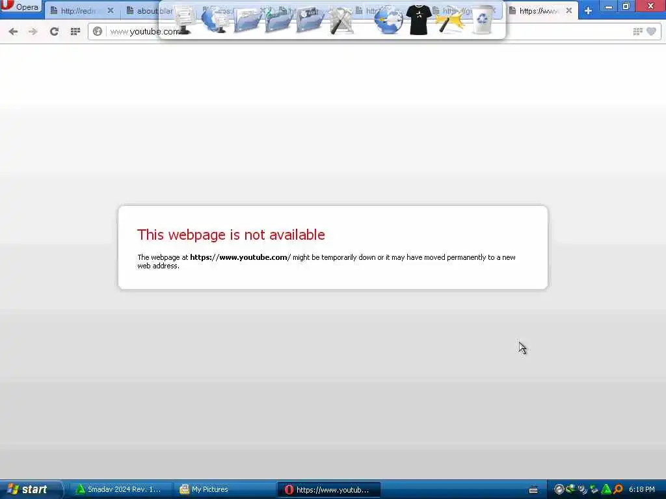Launch the globe browser dock icon
The width and height of the screenshot is (666, 499).
click(388, 20)
